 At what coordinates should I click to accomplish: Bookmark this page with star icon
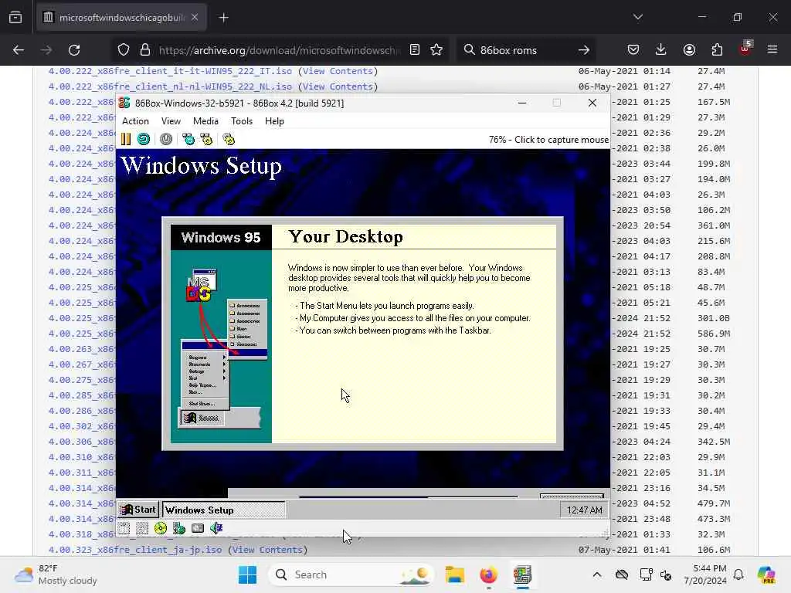(436, 49)
